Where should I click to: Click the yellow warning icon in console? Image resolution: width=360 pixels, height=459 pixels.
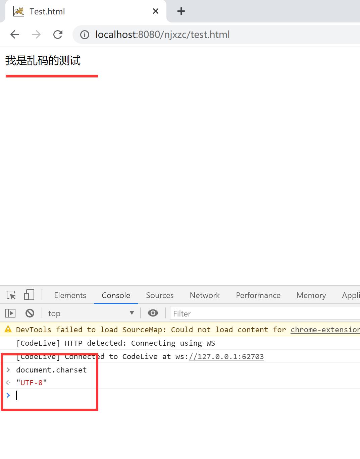tap(8, 329)
